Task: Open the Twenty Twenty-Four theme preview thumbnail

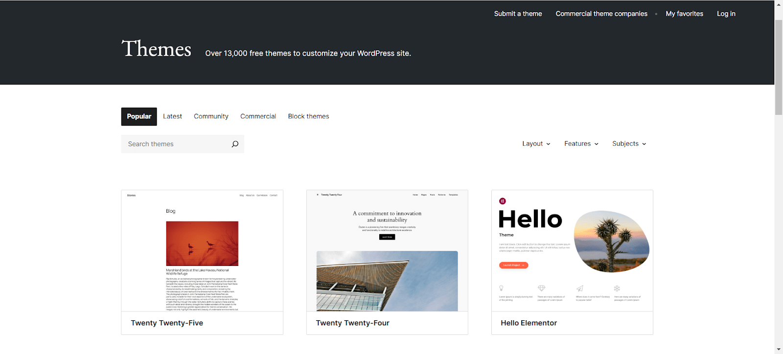Action: click(x=387, y=251)
